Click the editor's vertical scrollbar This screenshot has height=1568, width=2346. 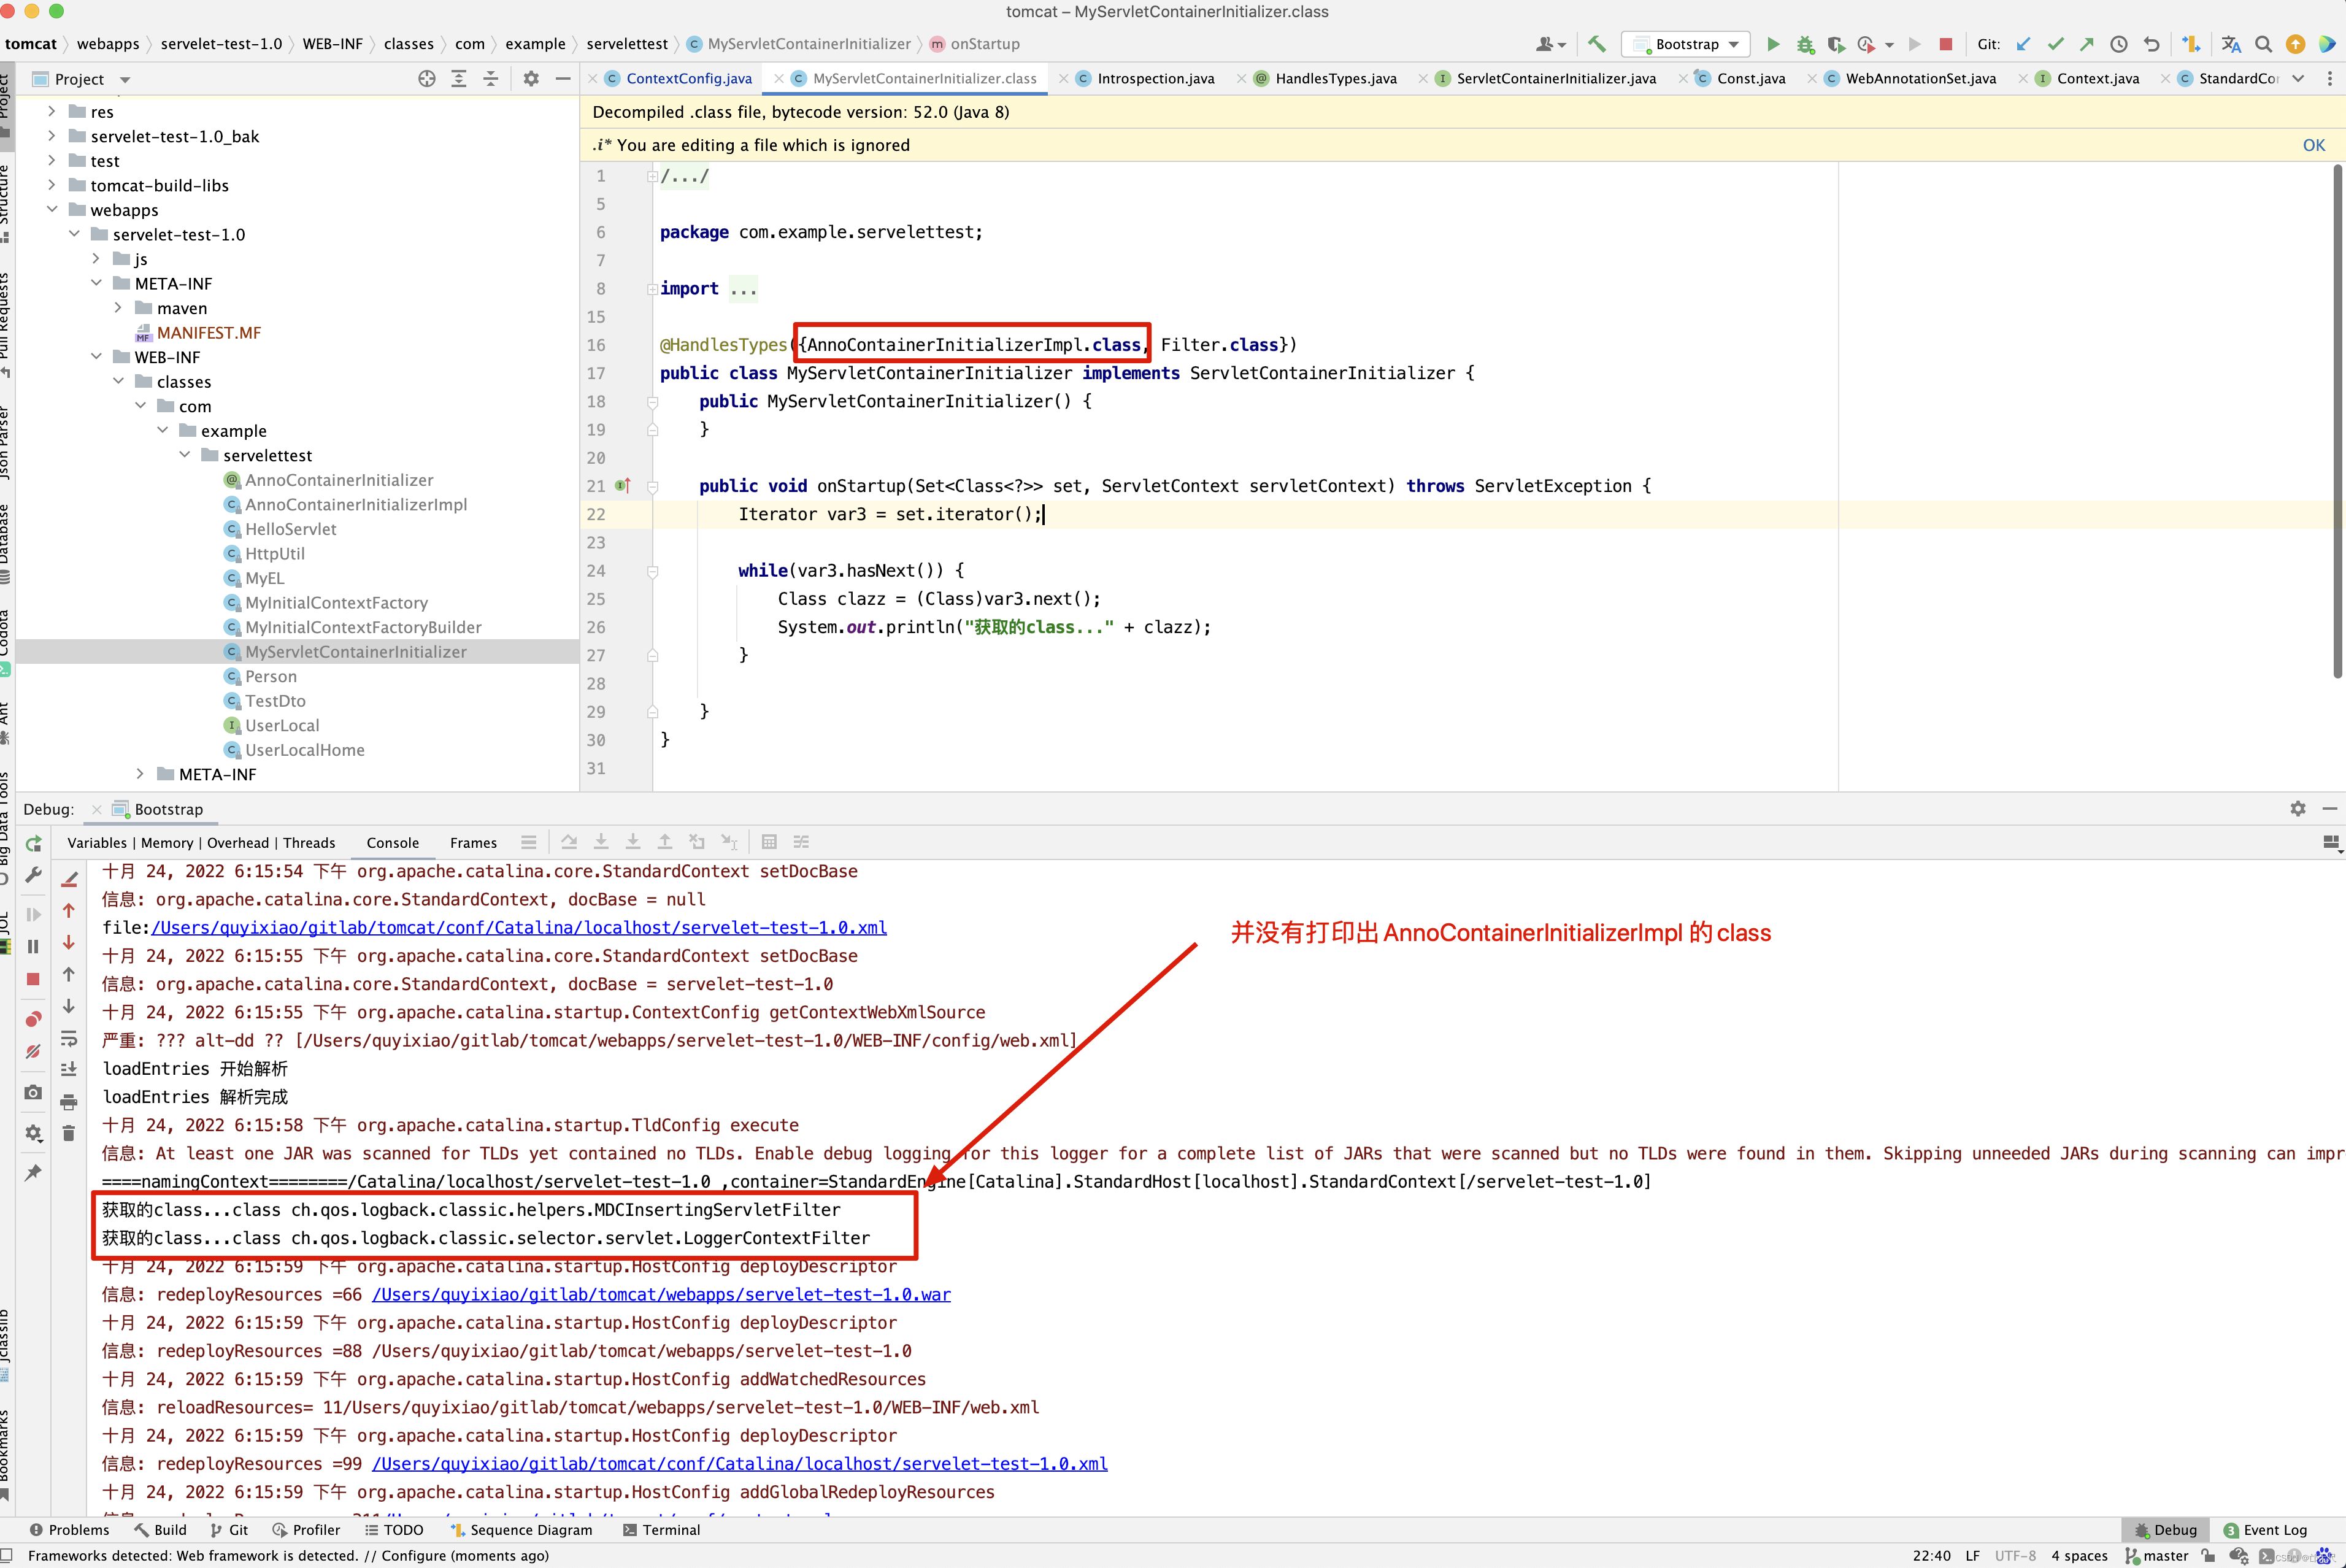(2337, 420)
